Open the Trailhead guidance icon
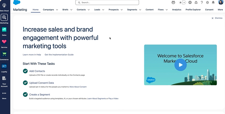 pos(196,2)
